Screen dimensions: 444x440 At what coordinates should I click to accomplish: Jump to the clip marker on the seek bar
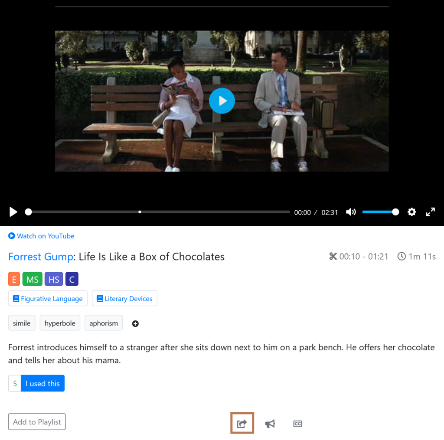(x=140, y=212)
